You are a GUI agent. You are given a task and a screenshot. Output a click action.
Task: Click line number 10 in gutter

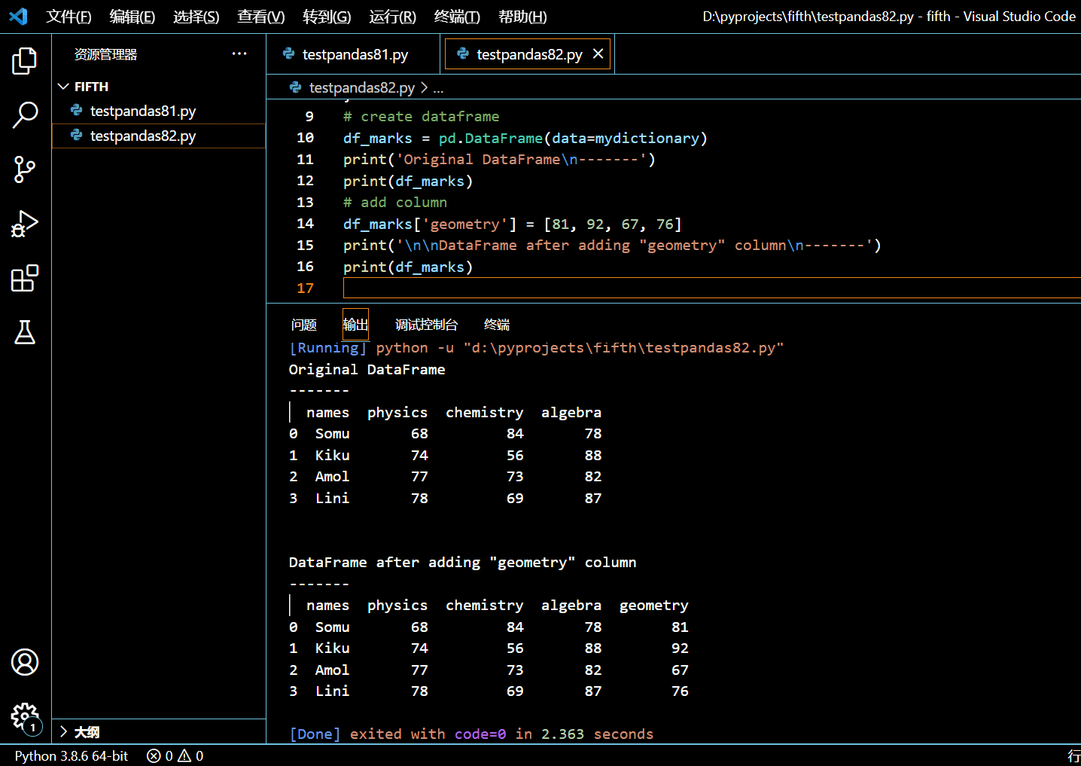(305, 138)
